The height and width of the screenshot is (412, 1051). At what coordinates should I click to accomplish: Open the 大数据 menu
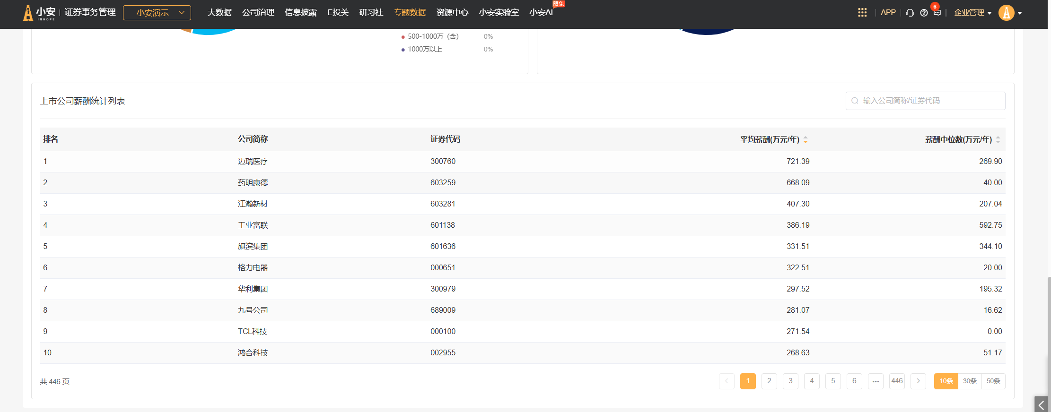click(x=219, y=12)
